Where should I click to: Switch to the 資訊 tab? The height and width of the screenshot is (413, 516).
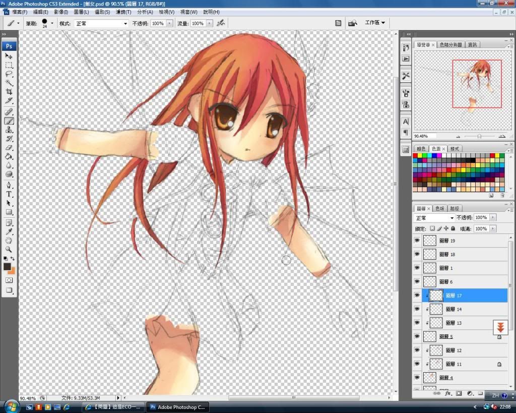click(472, 44)
